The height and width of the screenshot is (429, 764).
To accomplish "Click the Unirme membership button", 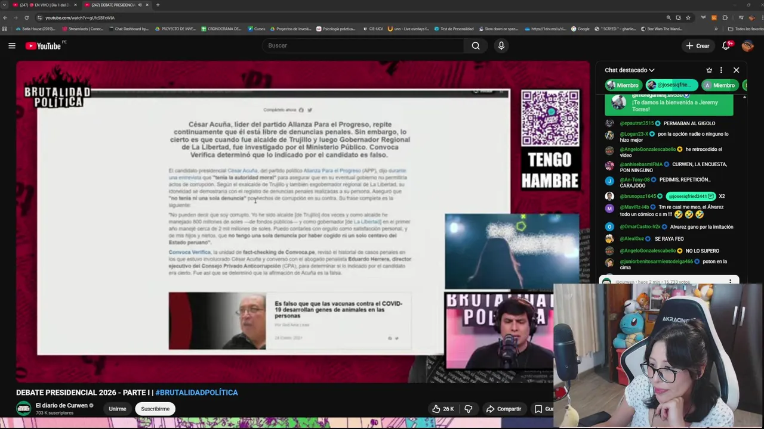I will tap(118, 409).
